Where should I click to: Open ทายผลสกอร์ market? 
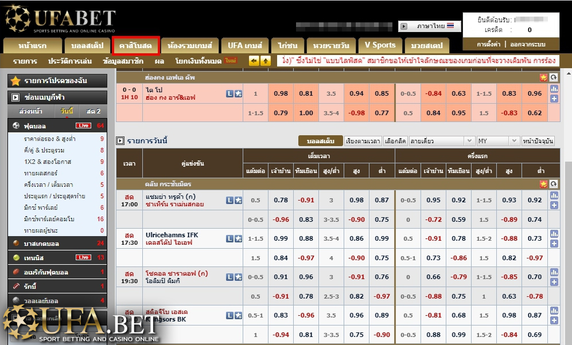(41, 173)
